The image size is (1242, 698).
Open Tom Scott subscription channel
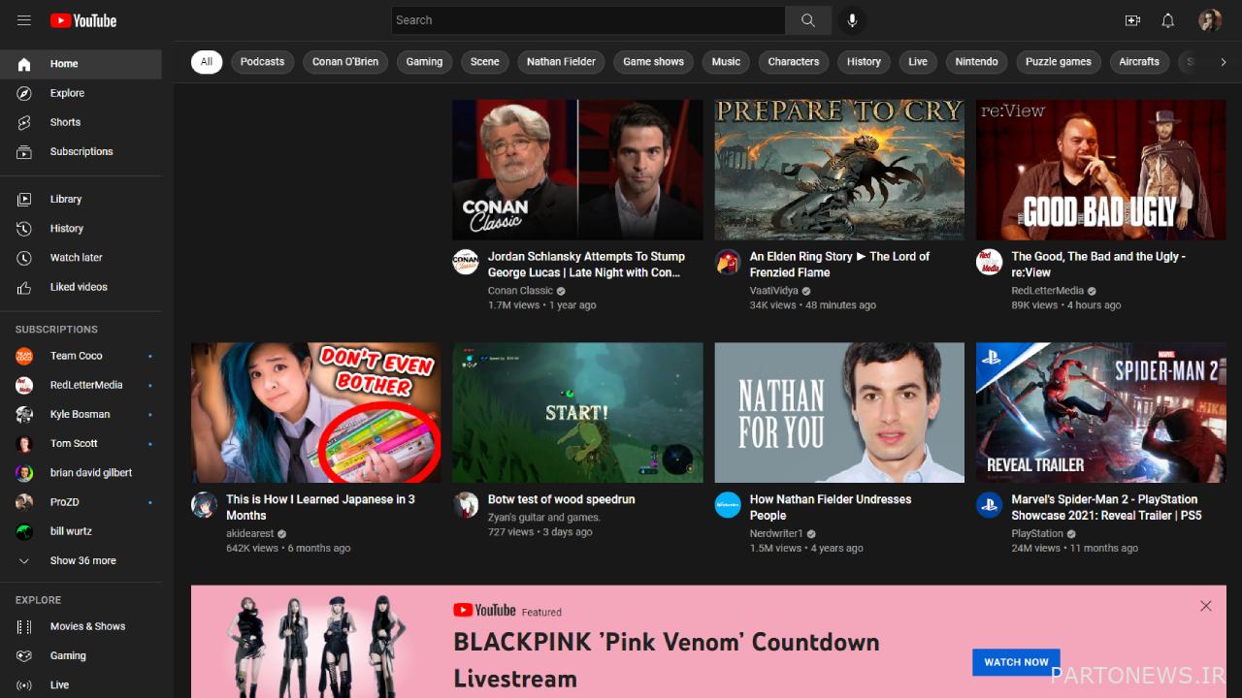click(x=81, y=443)
